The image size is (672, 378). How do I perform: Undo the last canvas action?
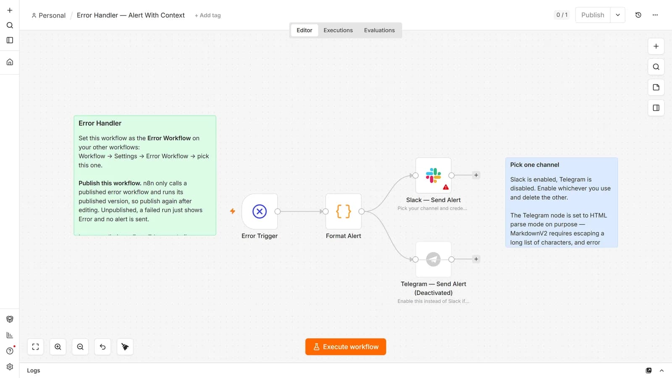tap(102, 347)
